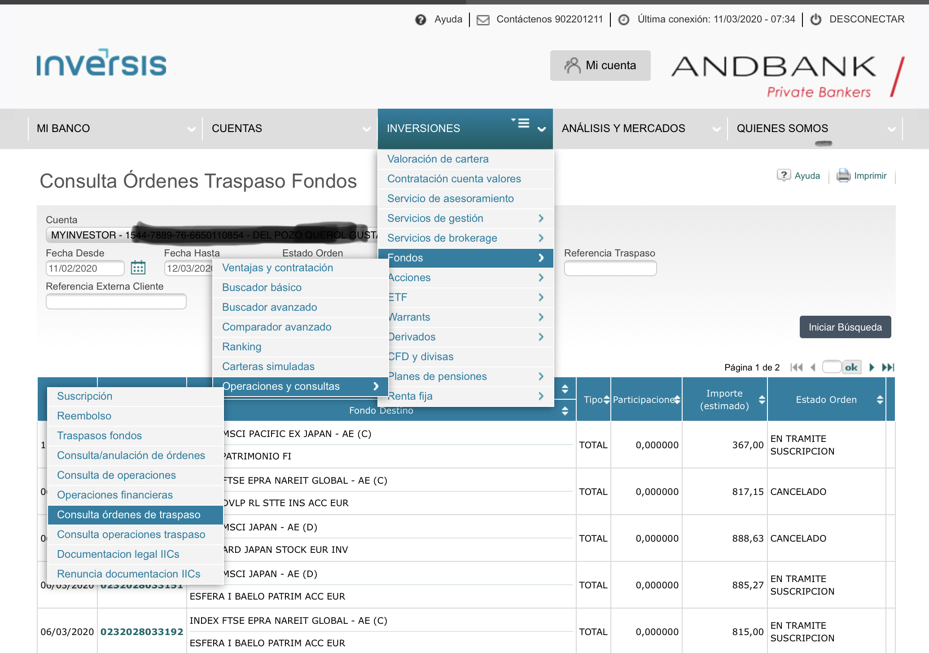
Task: Click the Mi cuenta button
Action: [x=600, y=66]
